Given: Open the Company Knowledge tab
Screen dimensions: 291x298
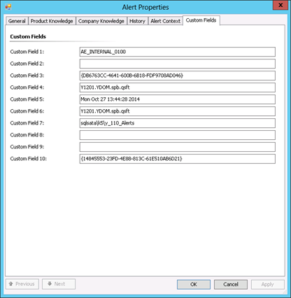Looking at the screenshot, I should pyautogui.click(x=101, y=21).
